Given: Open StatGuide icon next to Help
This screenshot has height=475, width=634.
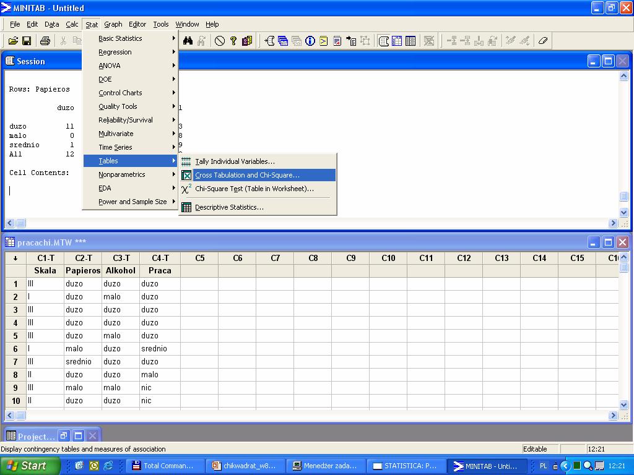Looking at the screenshot, I should click(x=246, y=41).
